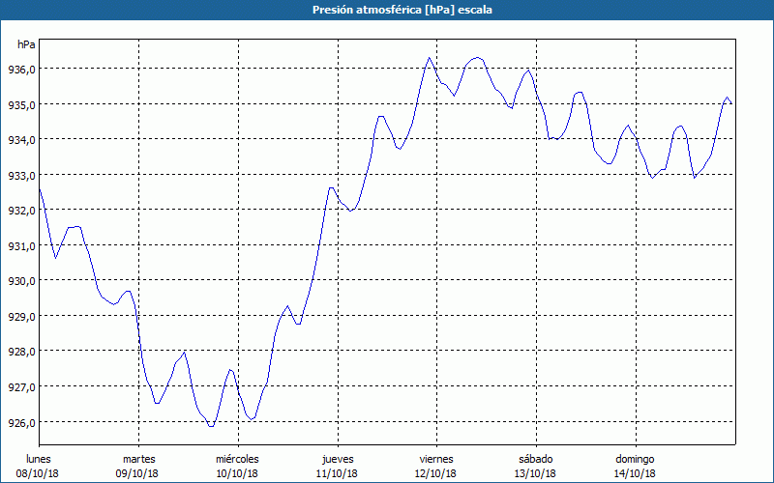Viewport: 774px width, 483px height.
Task: Click the 14/10/18 date label
Action: coord(635,473)
